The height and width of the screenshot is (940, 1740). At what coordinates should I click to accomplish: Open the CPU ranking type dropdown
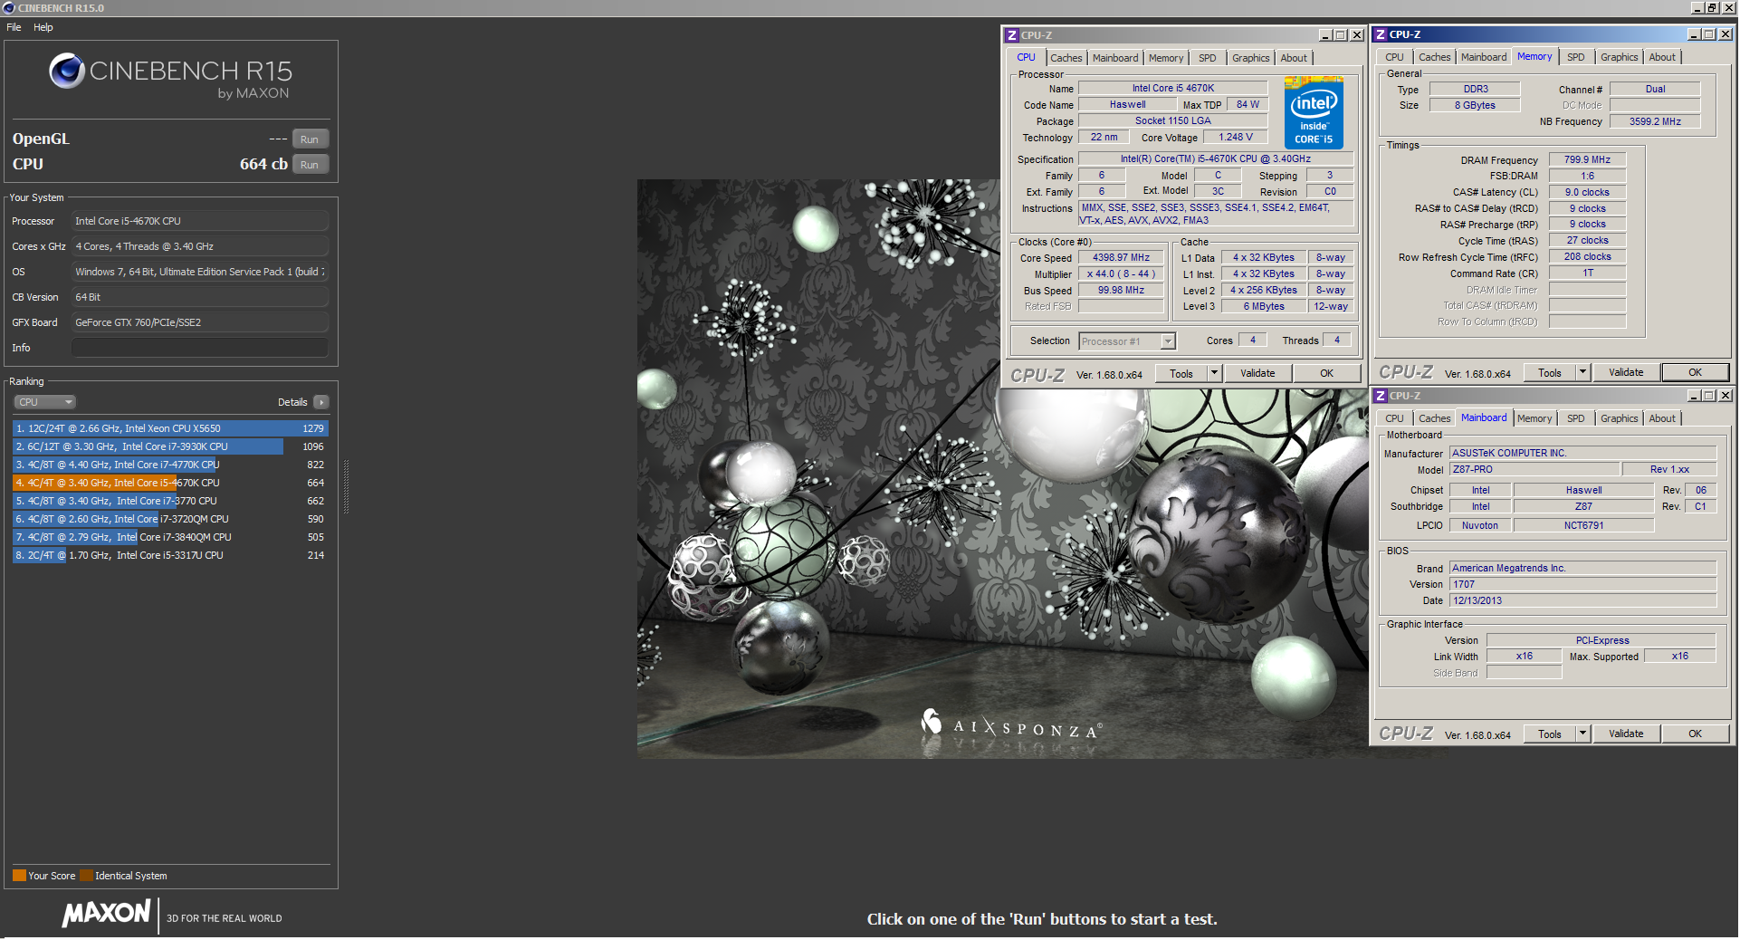click(44, 402)
